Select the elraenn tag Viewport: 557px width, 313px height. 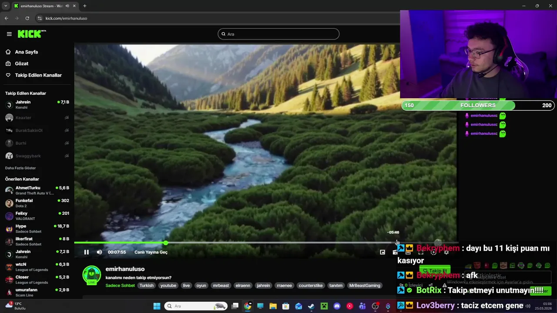243,286
